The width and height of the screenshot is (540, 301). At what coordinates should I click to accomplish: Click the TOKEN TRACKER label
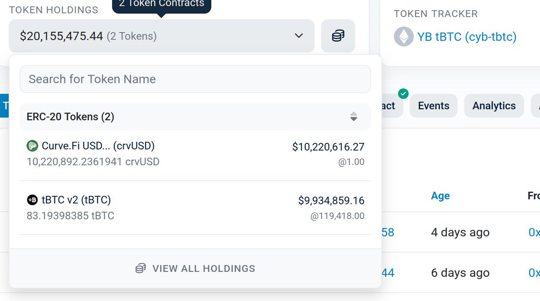click(x=435, y=14)
